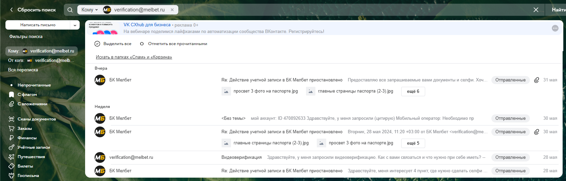Expand the Кому search filter dropdown
This screenshot has height=181, width=566.
(x=89, y=10)
